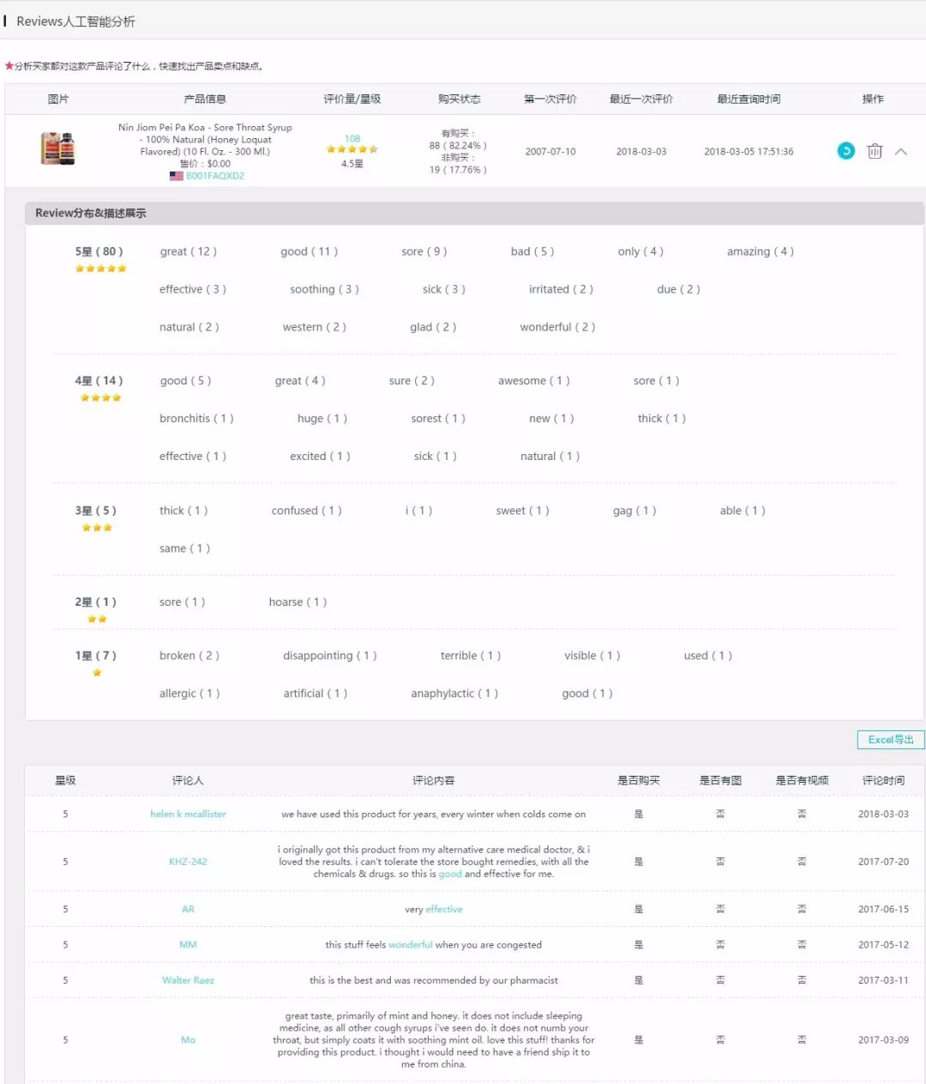Click the blue refresh icon in product row
Screen dimensions: 926x1084
coord(845,151)
